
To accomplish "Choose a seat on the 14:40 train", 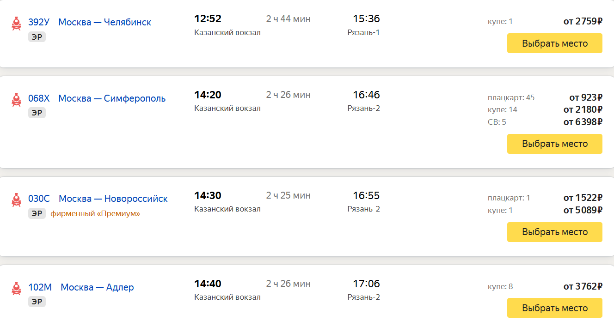I will coord(555,308).
